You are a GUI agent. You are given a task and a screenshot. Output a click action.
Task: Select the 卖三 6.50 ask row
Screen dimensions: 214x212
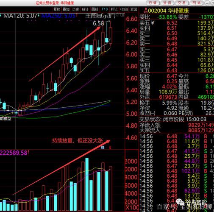coord(177,33)
